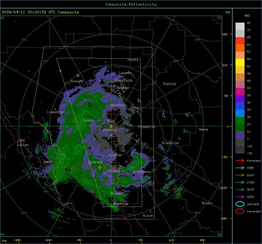Click the Banff label
This screenshot has height=244, width=262.
[48, 162]
